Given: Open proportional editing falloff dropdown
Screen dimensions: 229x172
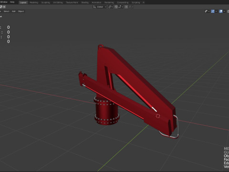Looking at the screenshot, I should (131, 7).
